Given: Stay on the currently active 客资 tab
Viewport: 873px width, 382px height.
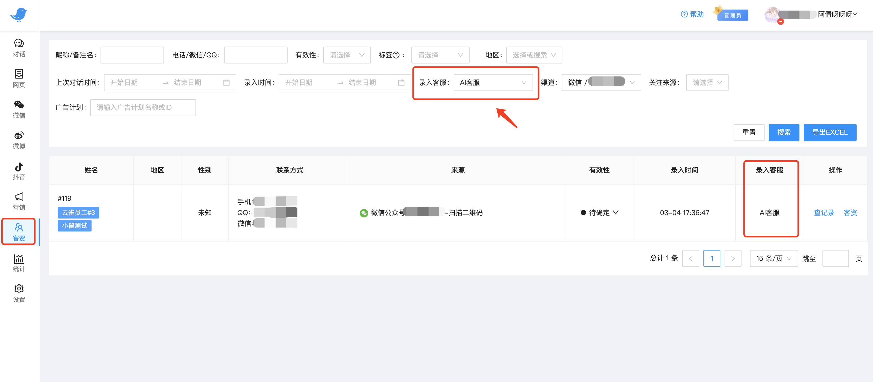Looking at the screenshot, I should (x=19, y=232).
